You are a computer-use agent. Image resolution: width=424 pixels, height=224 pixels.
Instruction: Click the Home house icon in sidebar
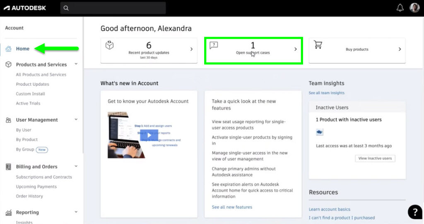[x=8, y=49]
